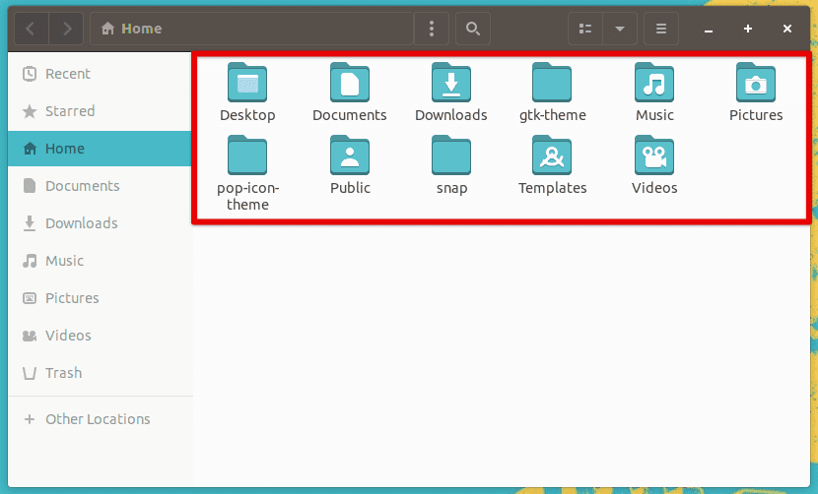Image resolution: width=818 pixels, height=494 pixels.
Task: Go to Downloads in the sidebar
Action: point(101,223)
